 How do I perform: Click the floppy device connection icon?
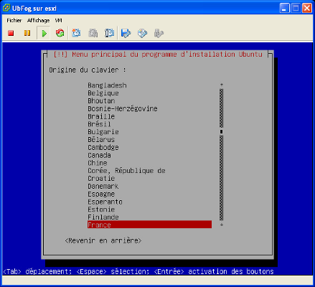click(x=126, y=33)
